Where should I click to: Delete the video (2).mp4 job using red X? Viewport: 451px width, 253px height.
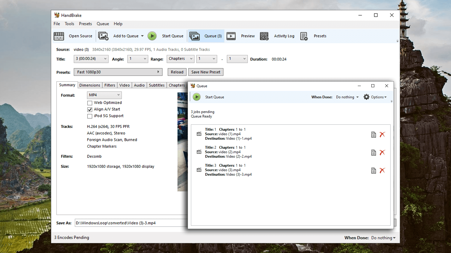[x=382, y=153]
